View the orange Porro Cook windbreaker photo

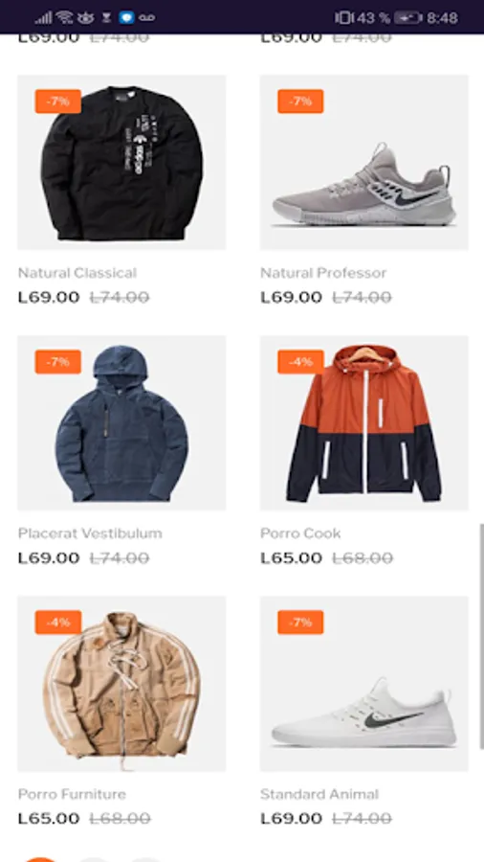[363, 422]
